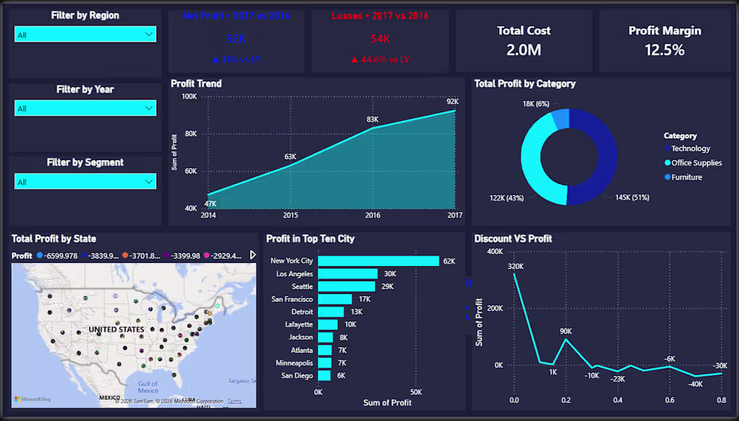The image size is (739, 421).
Task: Click the map legend next-page arrow
Action: 253,256
